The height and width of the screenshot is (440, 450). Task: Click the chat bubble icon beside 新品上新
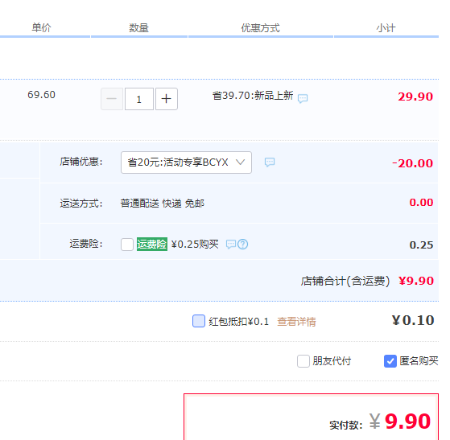(303, 98)
